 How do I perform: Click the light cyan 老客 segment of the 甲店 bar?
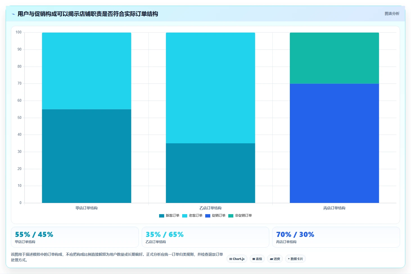pyautogui.click(x=87, y=71)
